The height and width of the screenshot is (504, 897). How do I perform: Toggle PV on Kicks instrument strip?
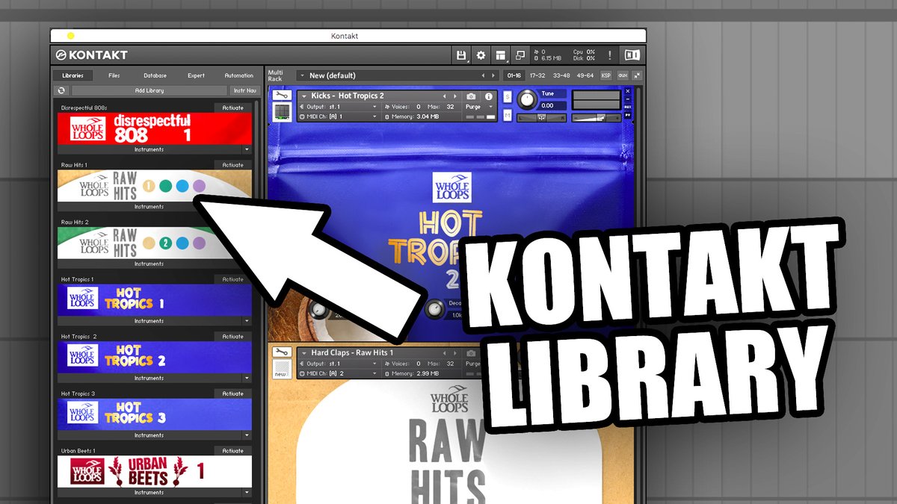pyautogui.click(x=628, y=116)
